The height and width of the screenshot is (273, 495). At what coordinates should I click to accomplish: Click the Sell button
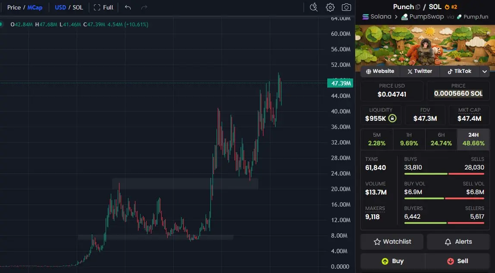(458, 261)
